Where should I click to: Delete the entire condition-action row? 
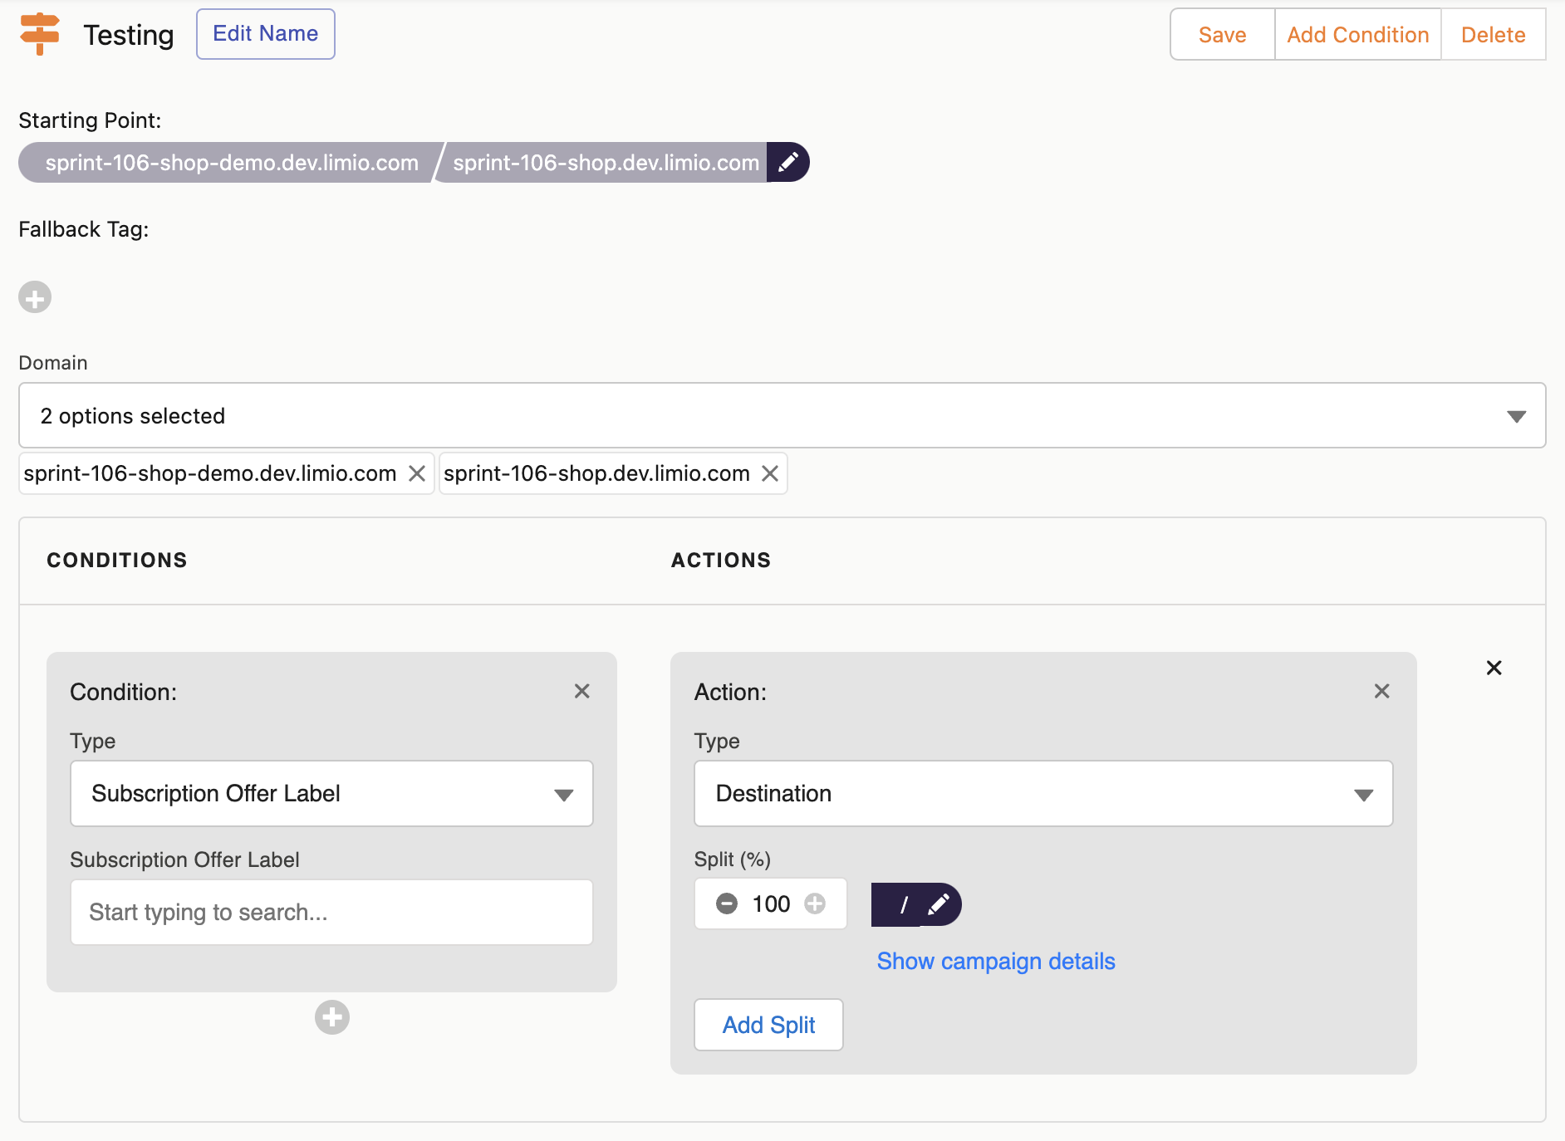click(1494, 668)
